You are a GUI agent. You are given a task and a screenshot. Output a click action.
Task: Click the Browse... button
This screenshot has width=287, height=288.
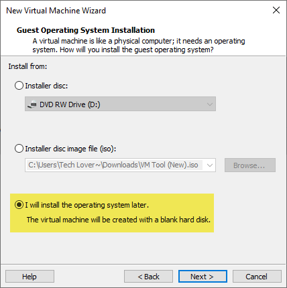click(x=250, y=165)
